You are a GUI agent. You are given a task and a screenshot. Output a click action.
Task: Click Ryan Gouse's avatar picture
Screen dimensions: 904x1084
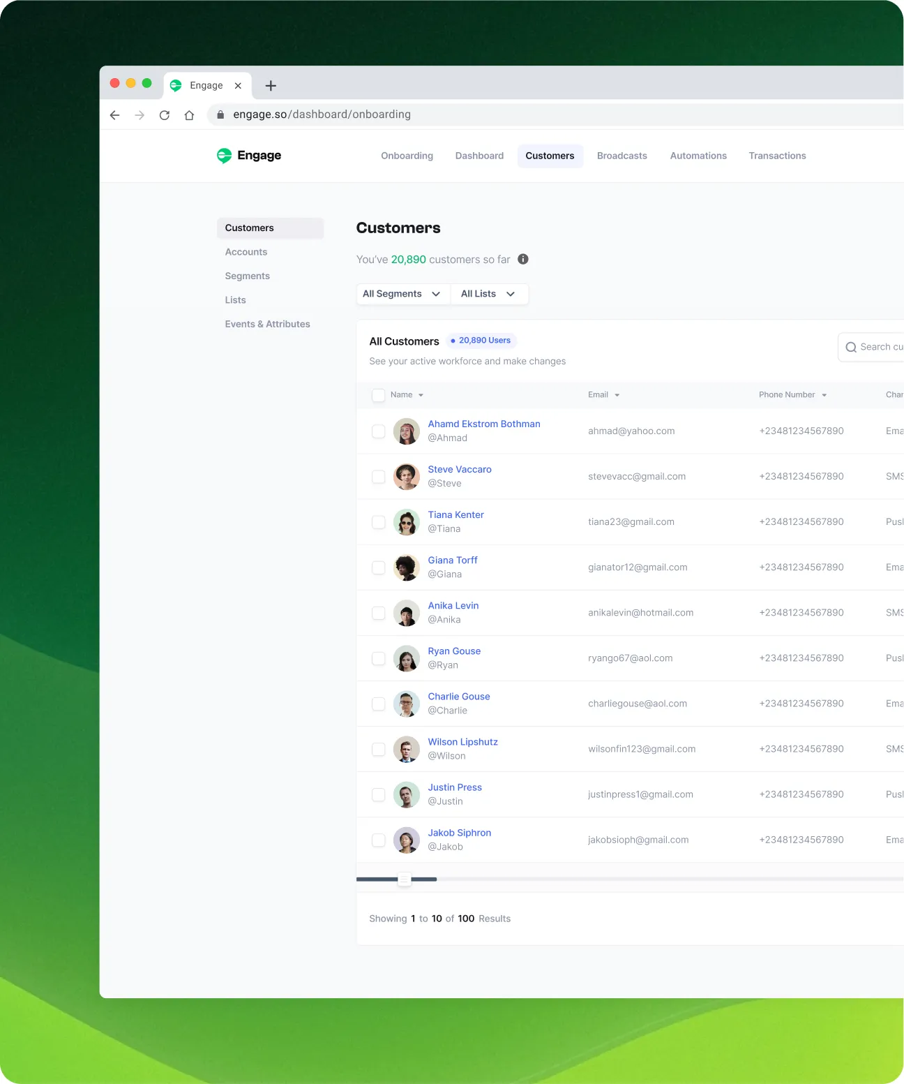click(x=407, y=658)
